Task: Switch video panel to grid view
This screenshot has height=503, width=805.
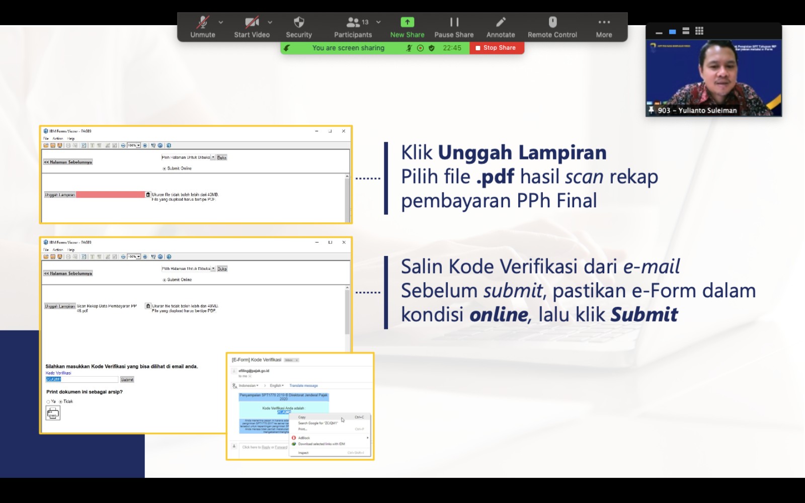Action: pos(699,31)
